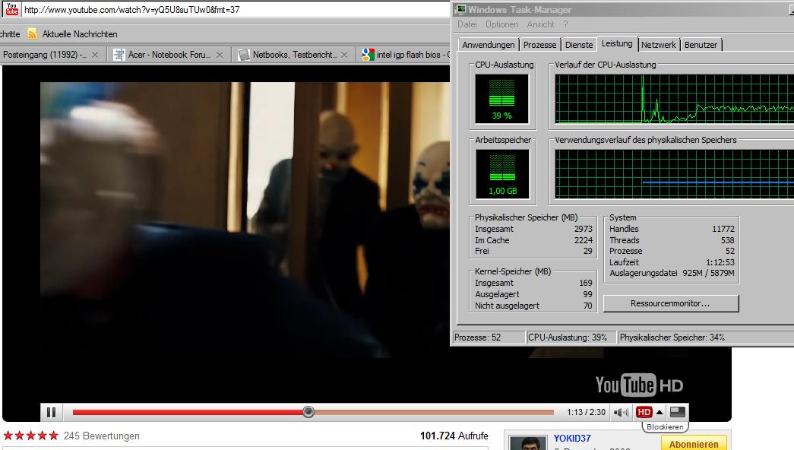Click the 245 Bewertungen ratings text
This screenshot has height=450, width=794.
click(101, 436)
